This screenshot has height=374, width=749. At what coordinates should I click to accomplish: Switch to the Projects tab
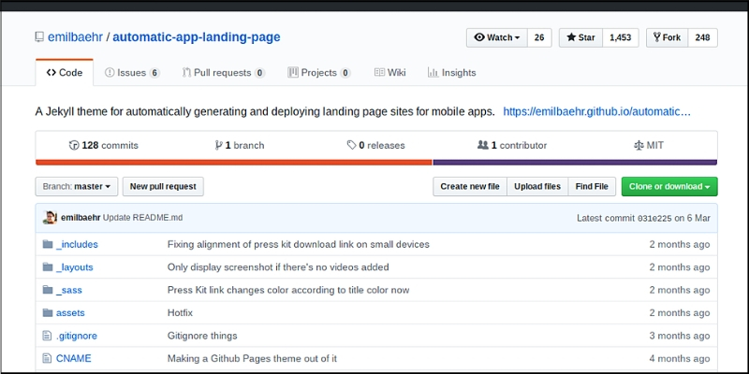click(x=319, y=73)
